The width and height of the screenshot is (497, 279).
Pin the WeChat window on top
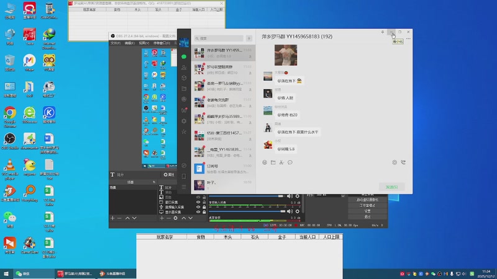383,32
